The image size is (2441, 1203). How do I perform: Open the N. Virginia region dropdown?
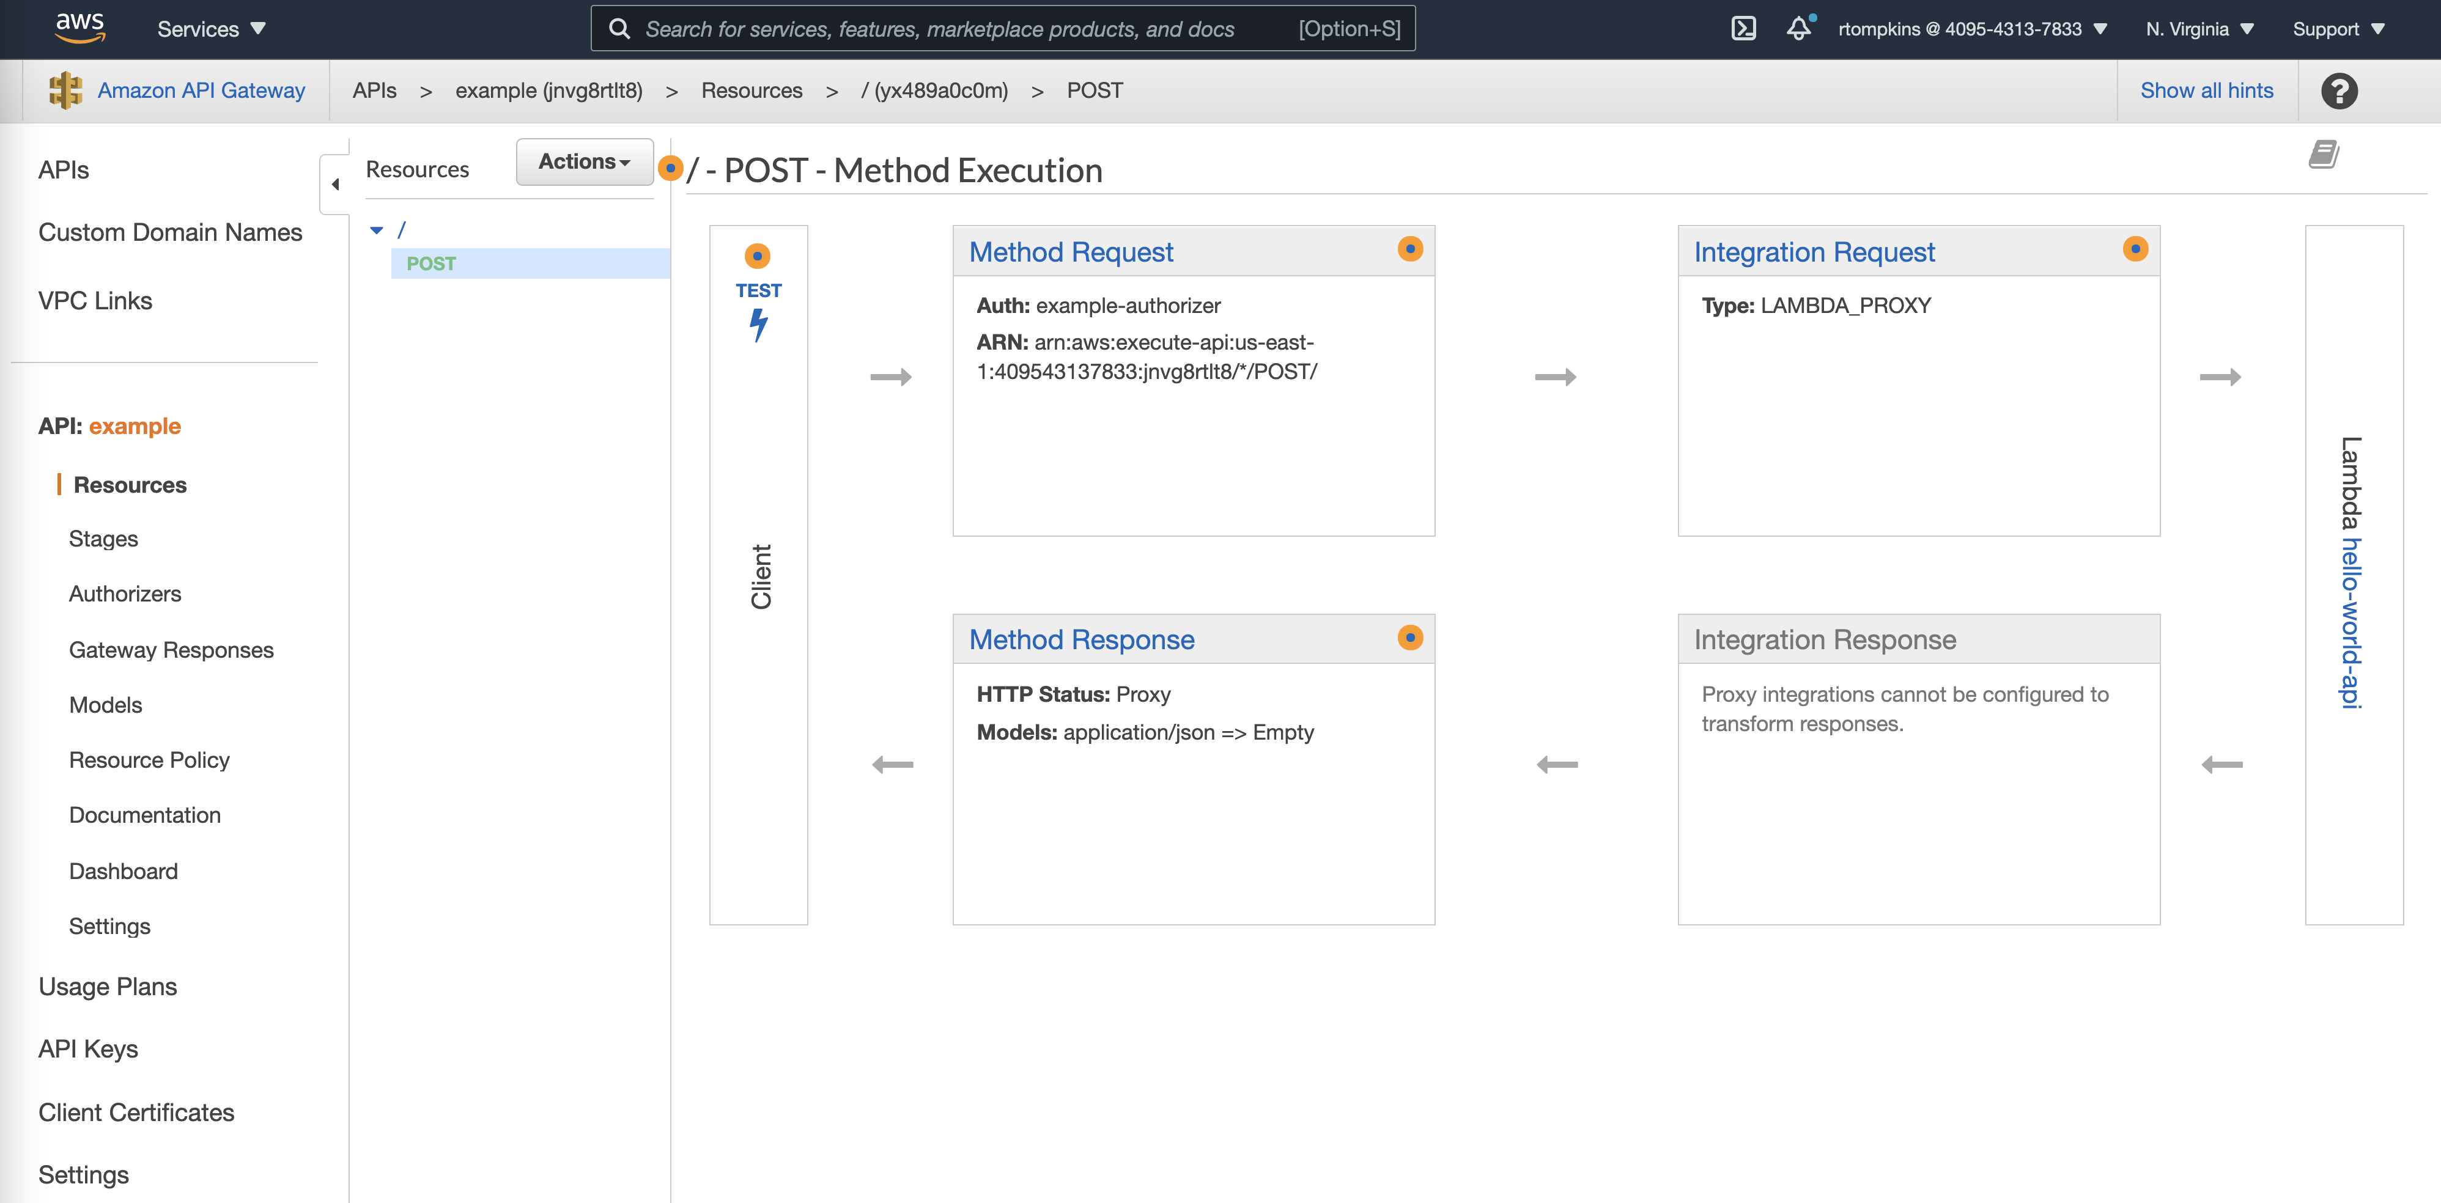2198,28
